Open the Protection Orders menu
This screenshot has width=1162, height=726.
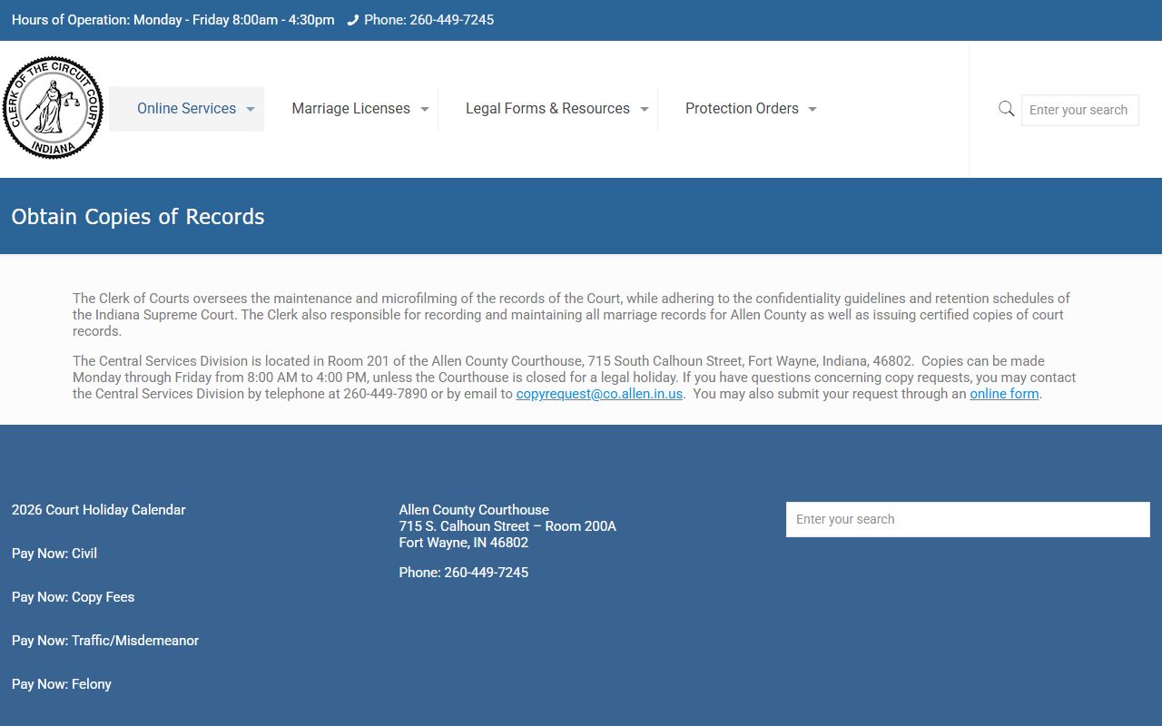coord(742,109)
